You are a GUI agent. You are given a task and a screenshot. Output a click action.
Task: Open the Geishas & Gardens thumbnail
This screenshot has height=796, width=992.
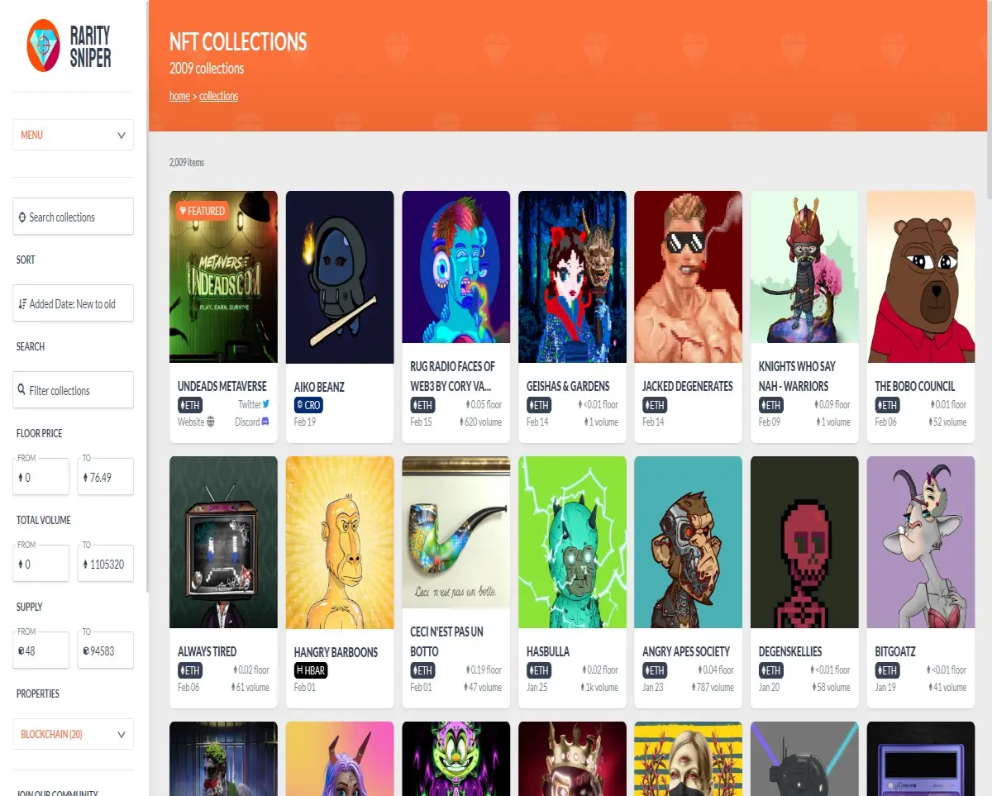tap(572, 277)
